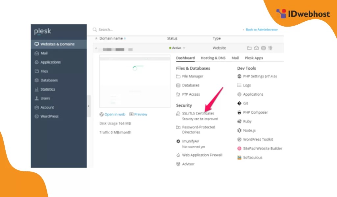The width and height of the screenshot is (337, 197).
Task: Click the search magnifier icon
Action: [x=94, y=30]
